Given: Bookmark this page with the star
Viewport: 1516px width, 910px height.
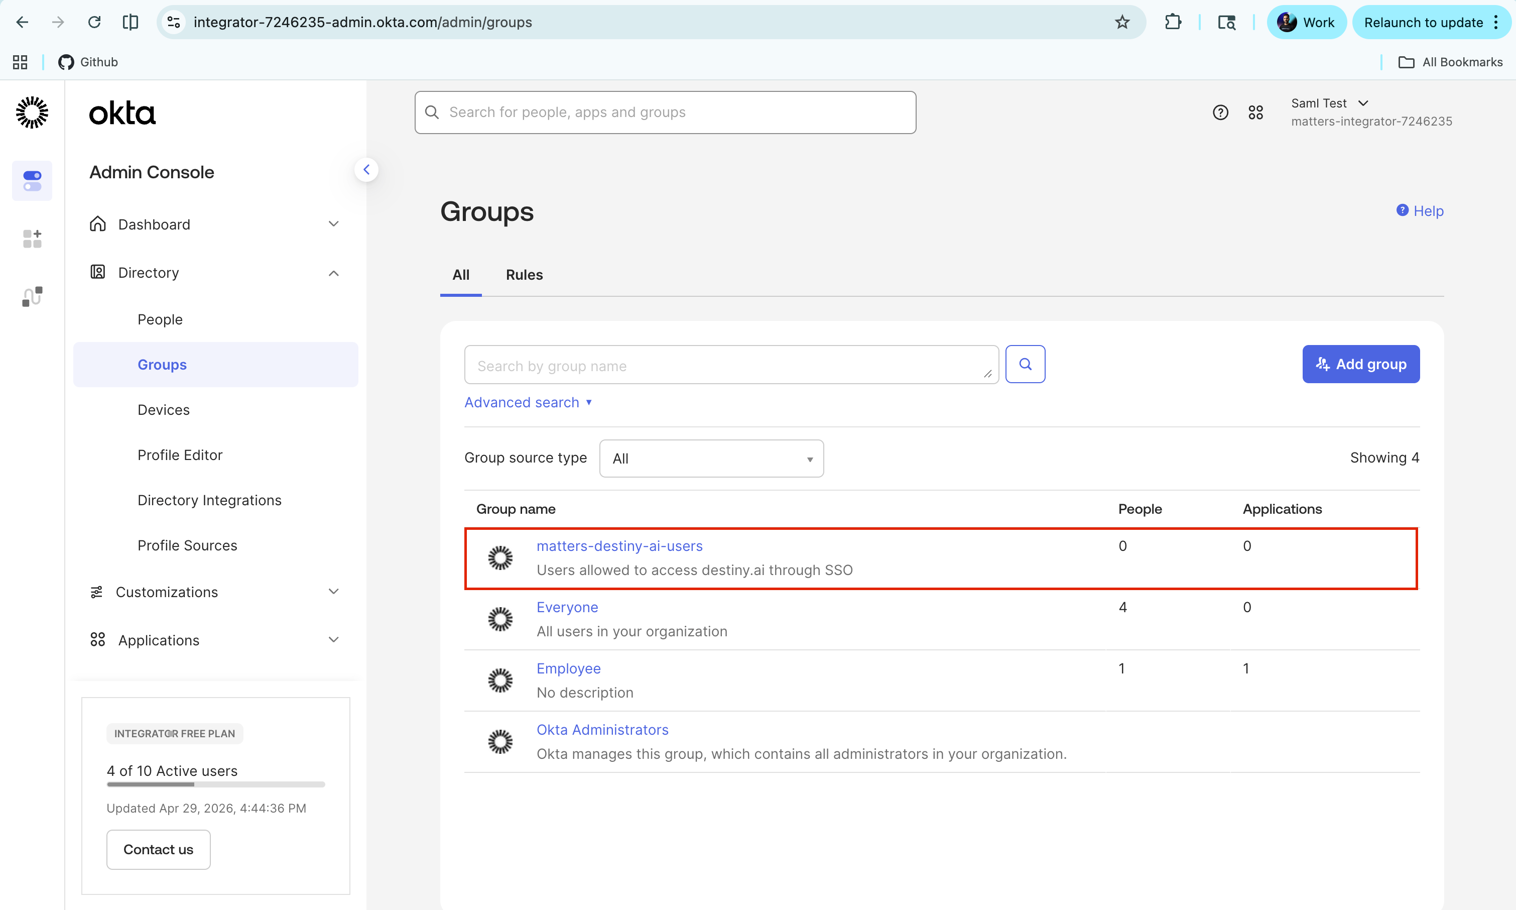Looking at the screenshot, I should tap(1122, 22).
